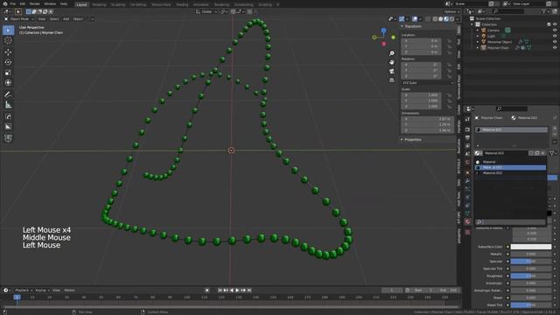
Task: Collapse the Collection tree node
Action: [472, 24]
